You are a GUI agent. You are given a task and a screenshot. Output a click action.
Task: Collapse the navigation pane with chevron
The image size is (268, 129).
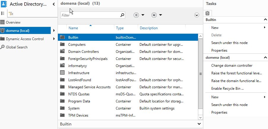54,4
